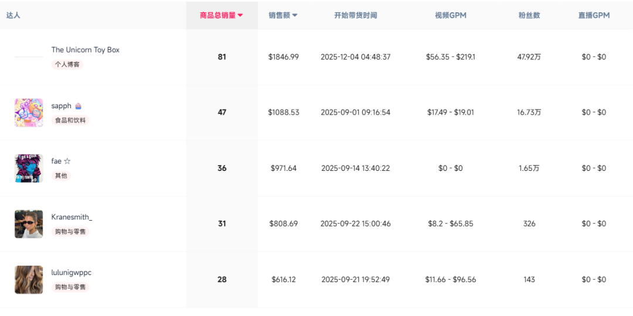Click video GPM $11.66 - $96.56

coord(451,279)
